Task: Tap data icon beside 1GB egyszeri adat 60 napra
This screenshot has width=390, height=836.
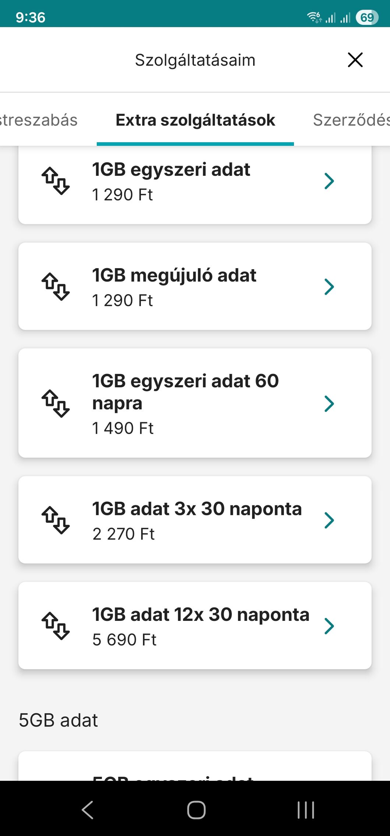Action: click(x=55, y=403)
